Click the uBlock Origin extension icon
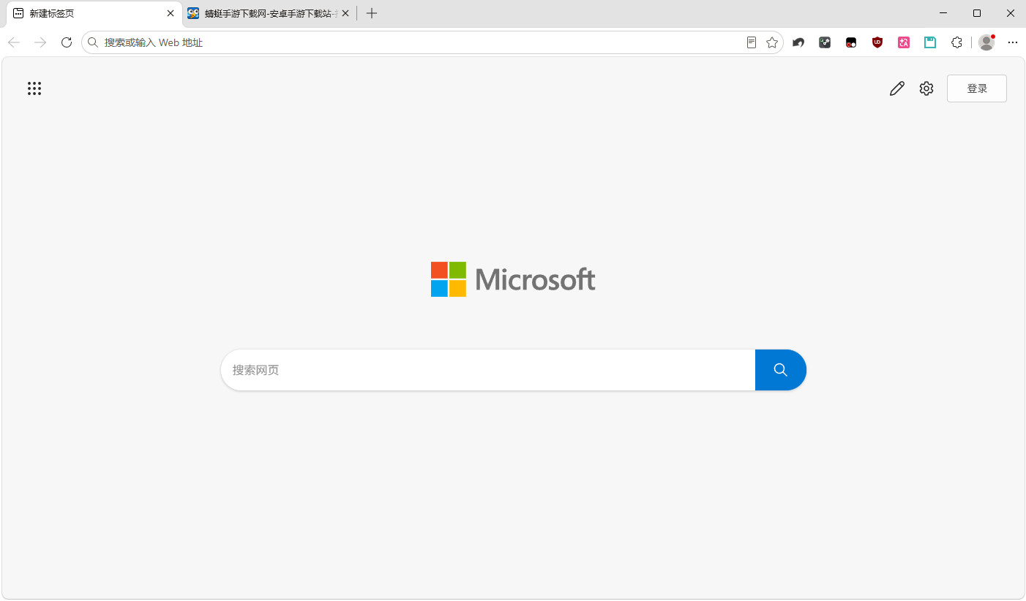The image size is (1026, 601). point(877,42)
